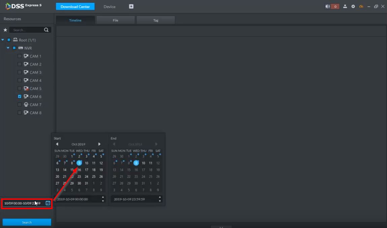Click the CAM 2 camera icon

pyautogui.click(x=26, y=64)
